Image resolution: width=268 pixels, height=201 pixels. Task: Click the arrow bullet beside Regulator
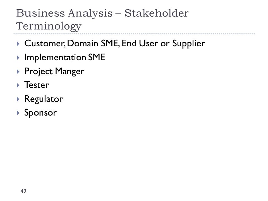coord(18,99)
